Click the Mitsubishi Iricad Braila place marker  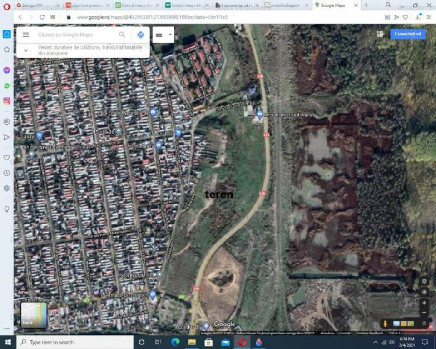click(259, 115)
